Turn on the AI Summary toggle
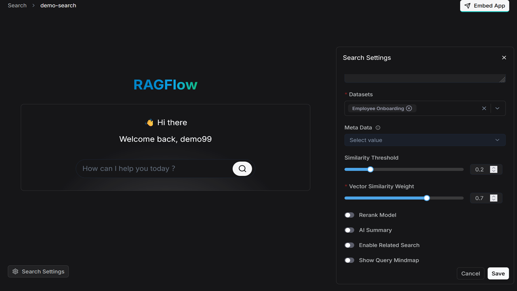This screenshot has height=291, width=517. pos(349,230)
